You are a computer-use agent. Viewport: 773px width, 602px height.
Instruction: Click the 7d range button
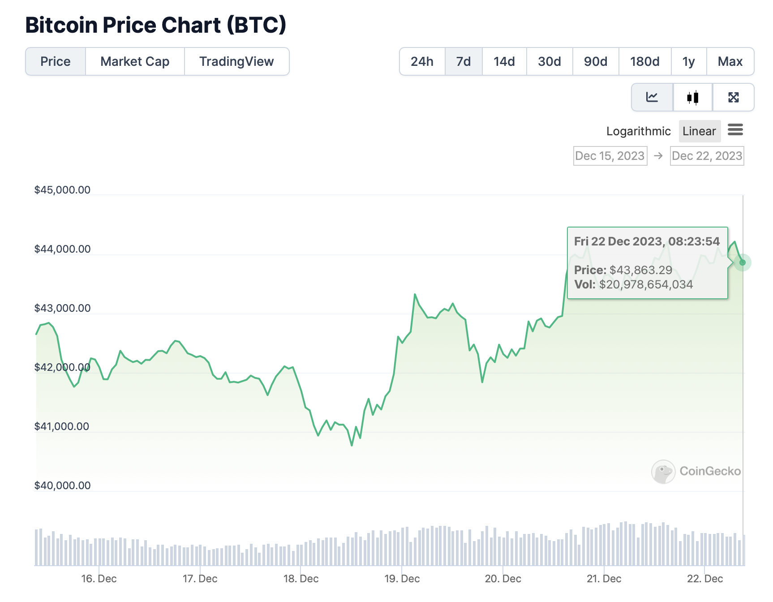(x=464, y=61)
